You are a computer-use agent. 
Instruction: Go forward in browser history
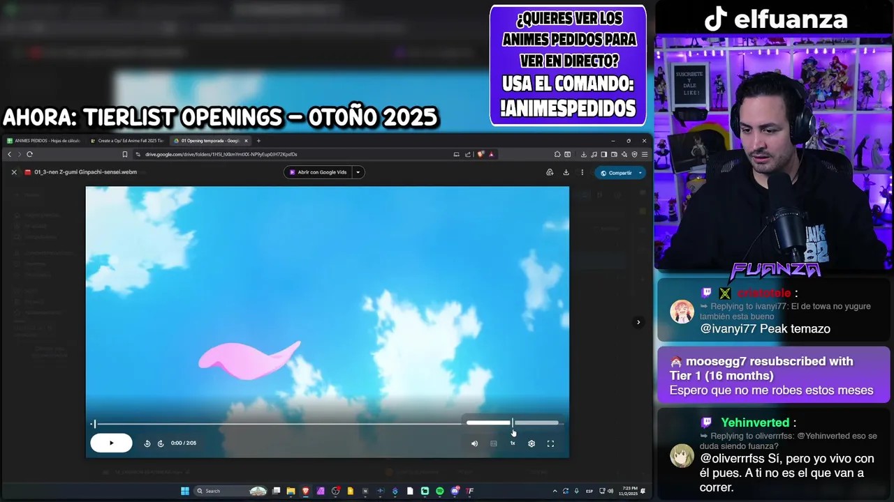(x=19, y=154)
